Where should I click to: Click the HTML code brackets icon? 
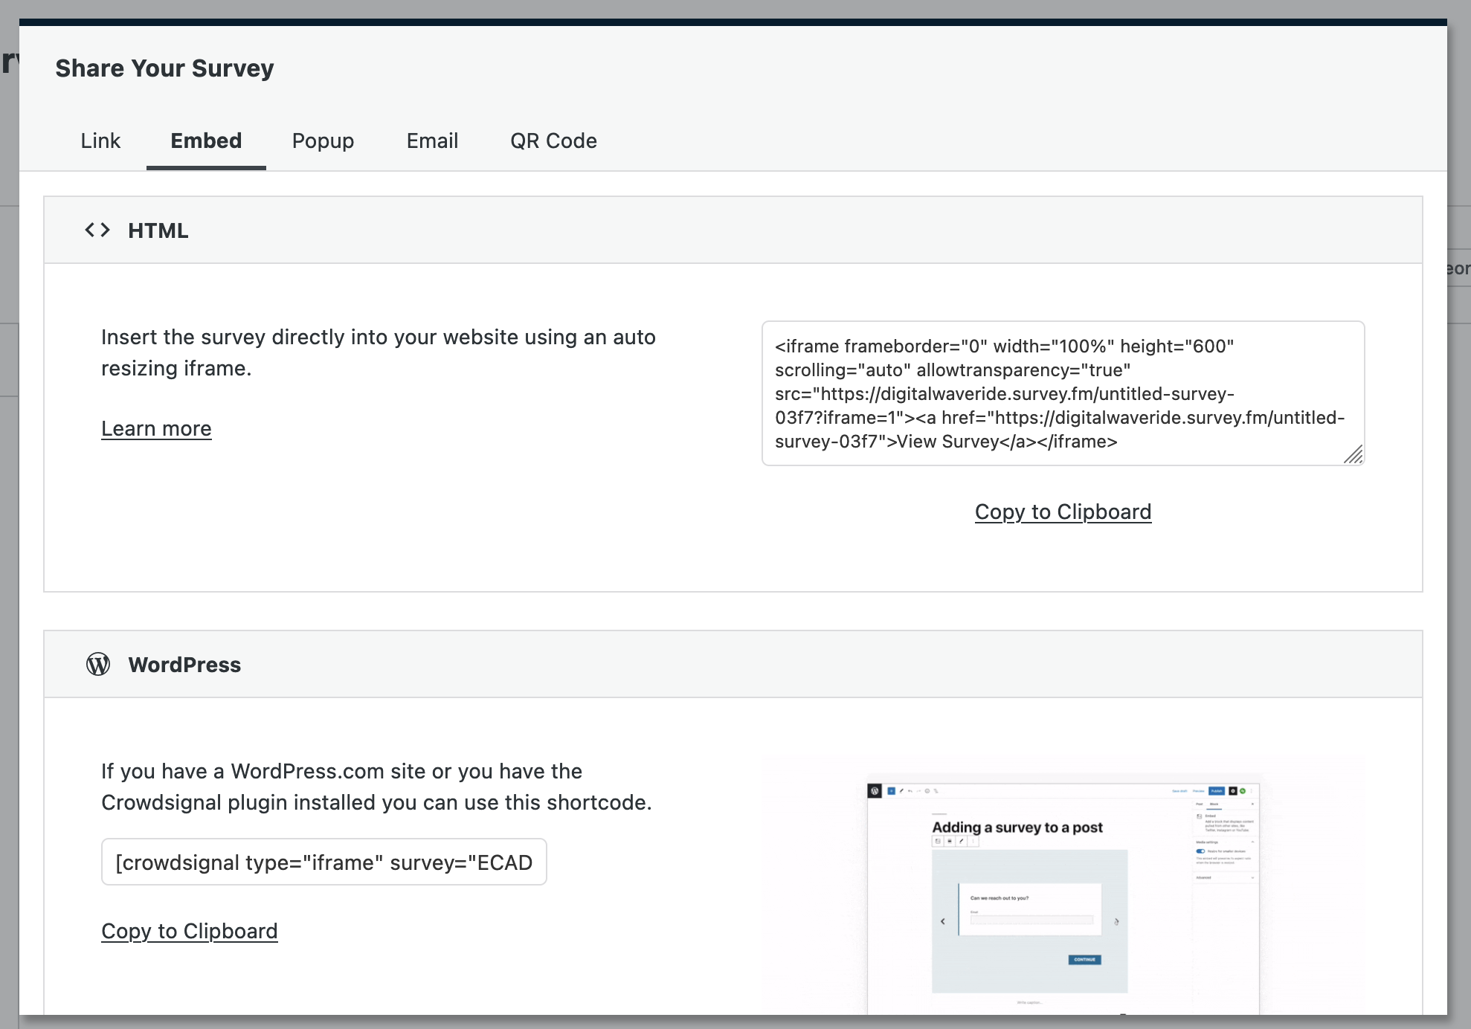coord(97,230)
